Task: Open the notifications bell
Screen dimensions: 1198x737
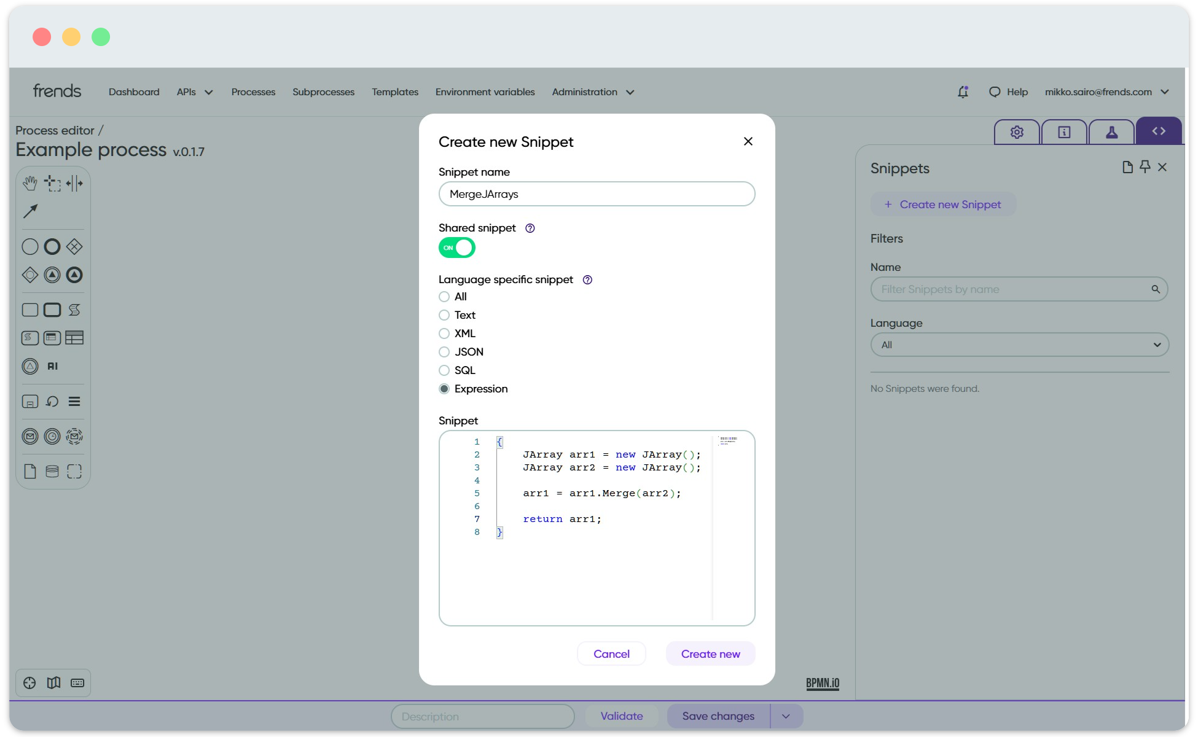Action: (963, 92)
